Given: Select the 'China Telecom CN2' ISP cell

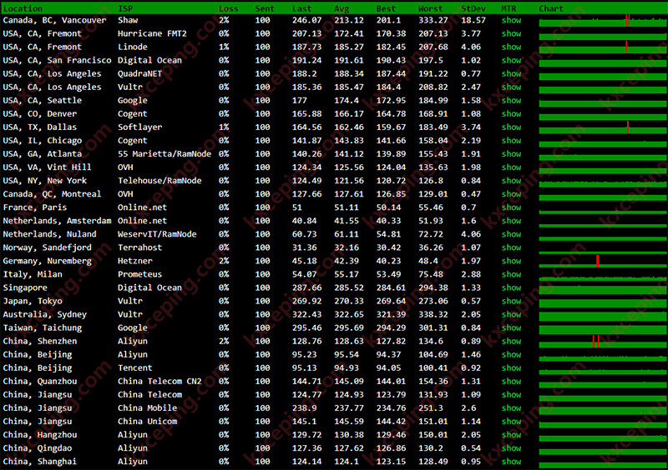Looking at the screenshot, I should (159, 381).
